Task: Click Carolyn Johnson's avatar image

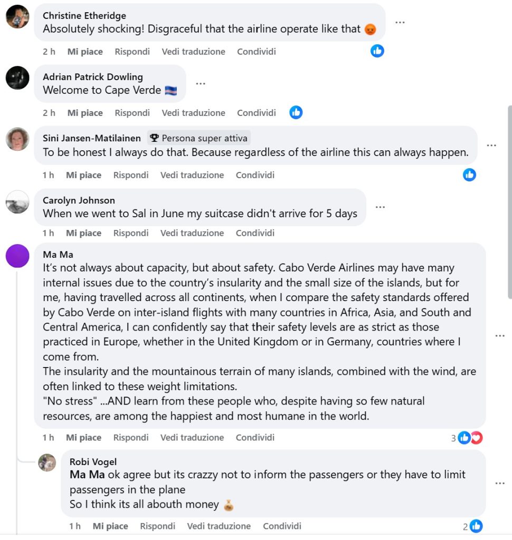Action: (x=17, y=201)
